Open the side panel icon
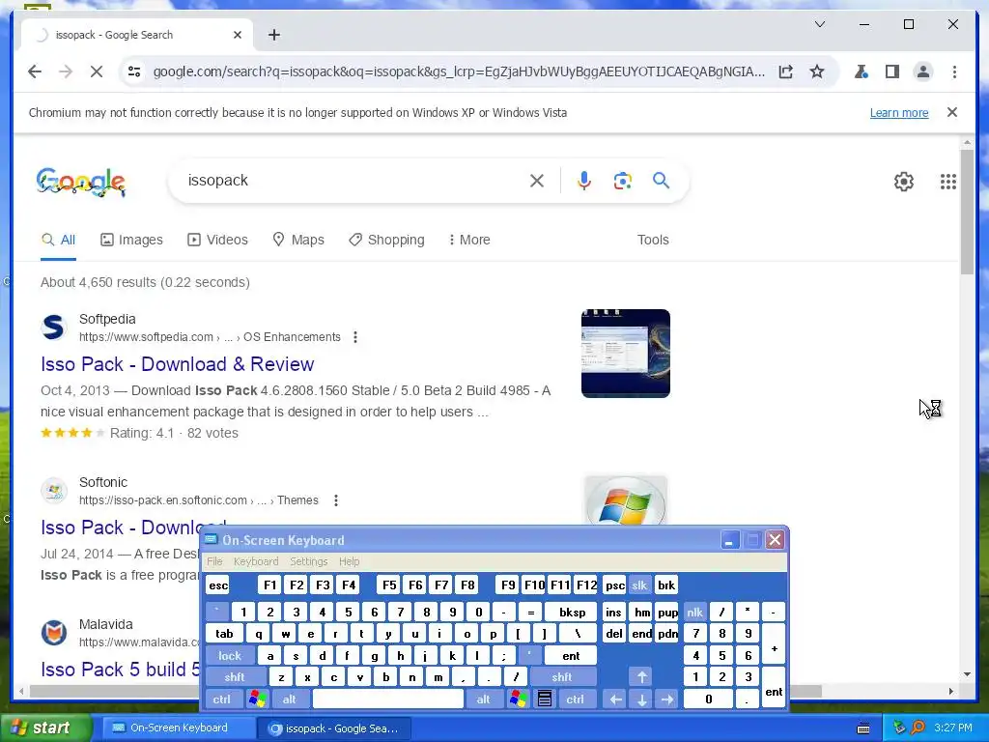Screen dimensions: 989x742 (x=891, y=71)
